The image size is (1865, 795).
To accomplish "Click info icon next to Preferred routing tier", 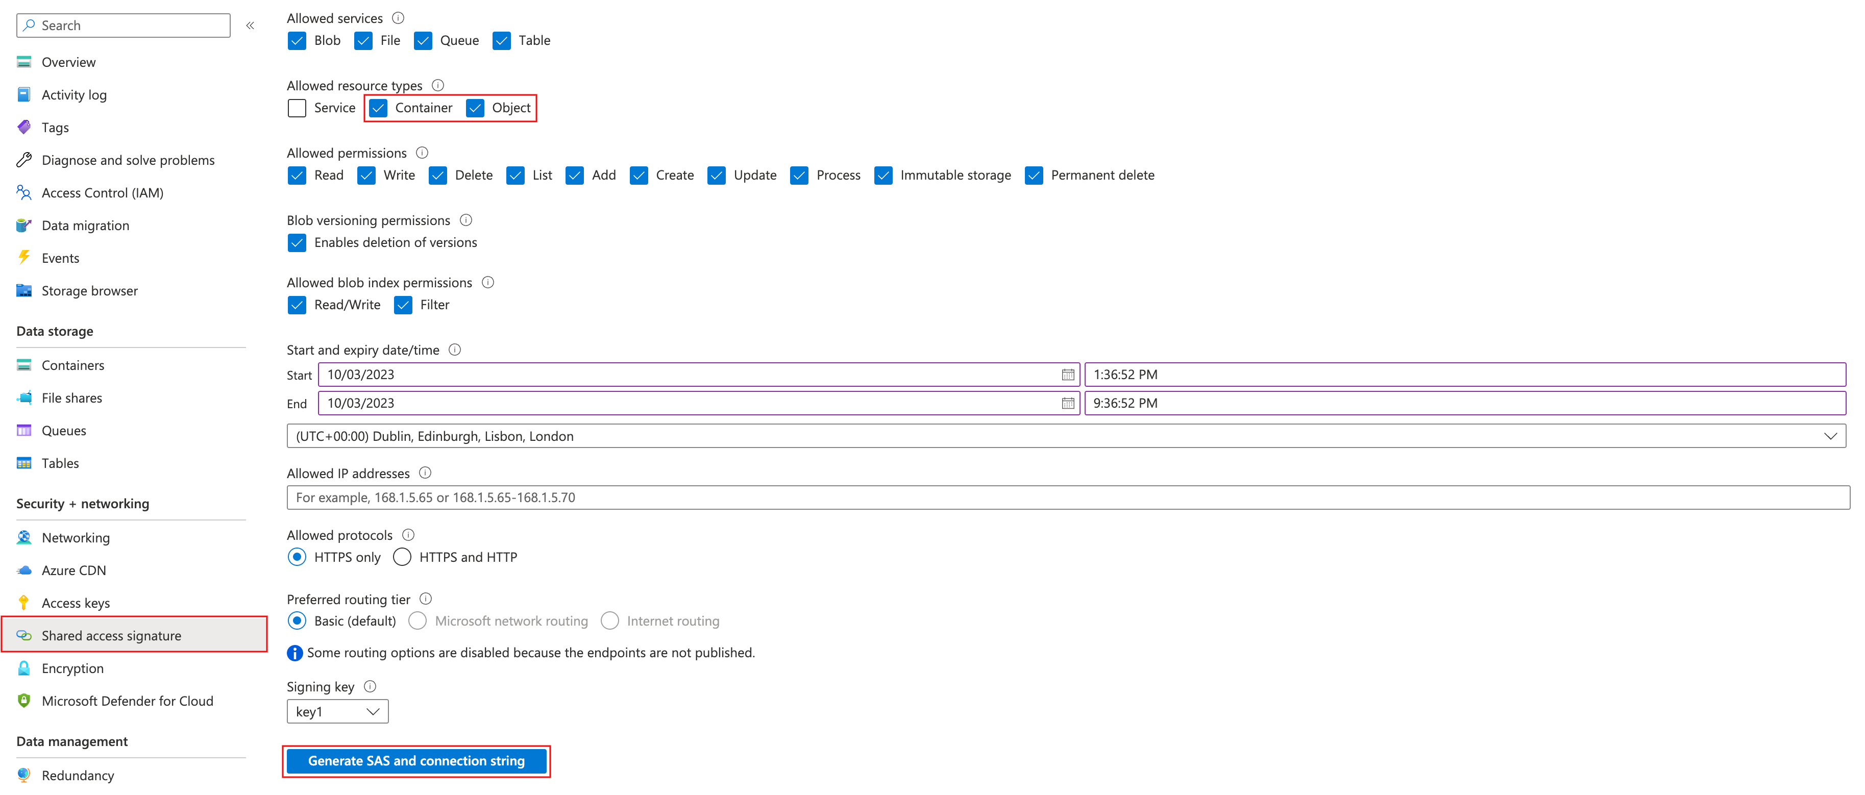I will pyautogui.click(x=426, y=598).
